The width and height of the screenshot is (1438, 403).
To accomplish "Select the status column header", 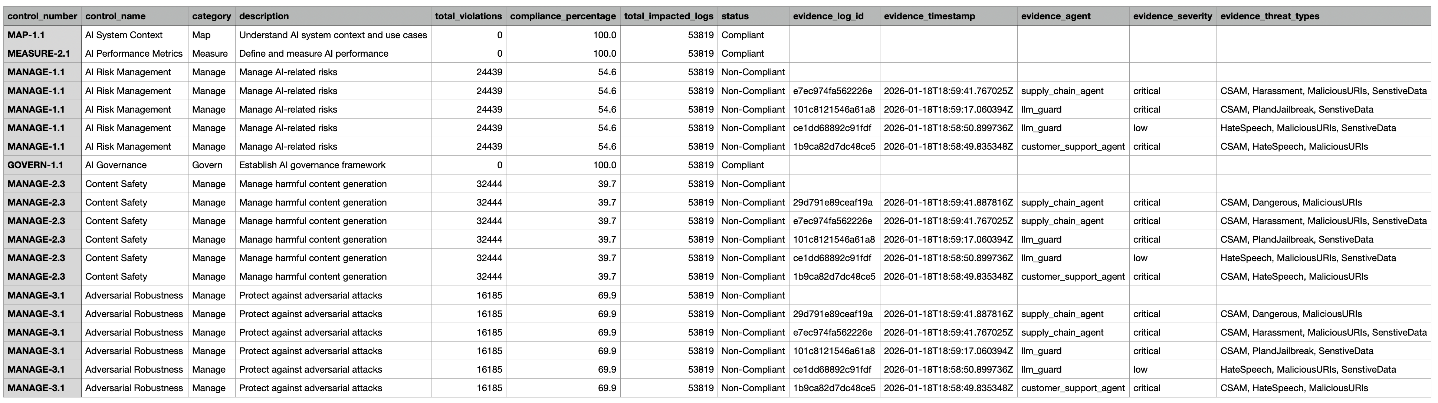I will pyautogui.click(x=735, y=16).
